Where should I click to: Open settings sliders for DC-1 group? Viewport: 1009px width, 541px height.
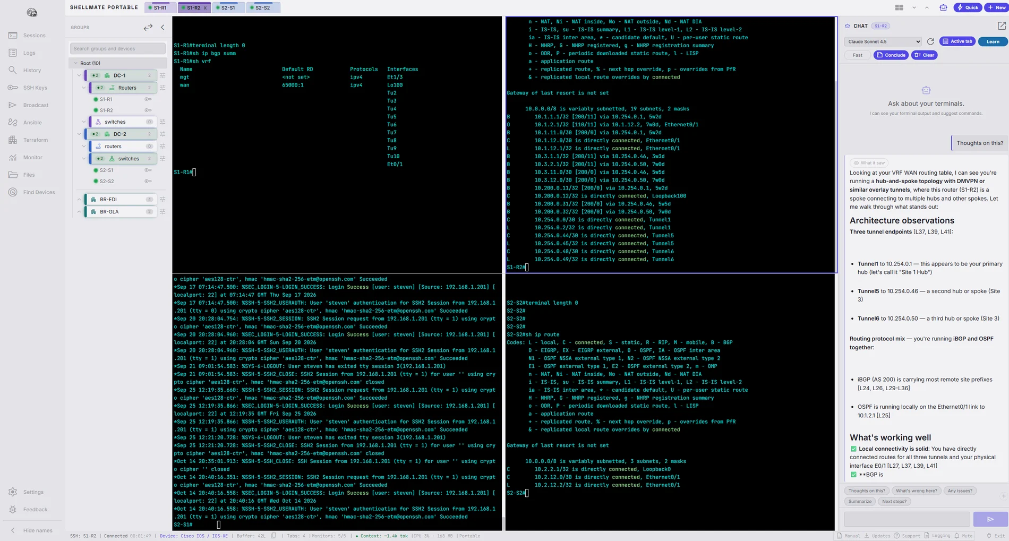[x=163, y=75]
